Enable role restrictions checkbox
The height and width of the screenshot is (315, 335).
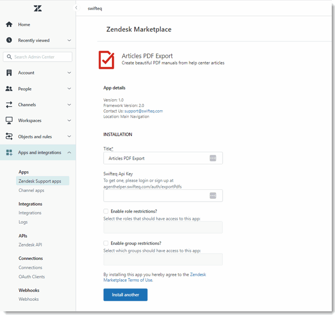106,211
